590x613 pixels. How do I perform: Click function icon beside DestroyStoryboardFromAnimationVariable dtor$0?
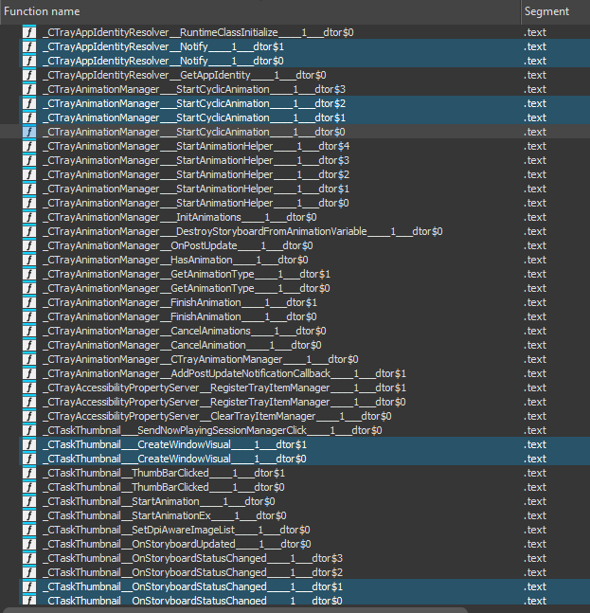(x=29, y=231)
